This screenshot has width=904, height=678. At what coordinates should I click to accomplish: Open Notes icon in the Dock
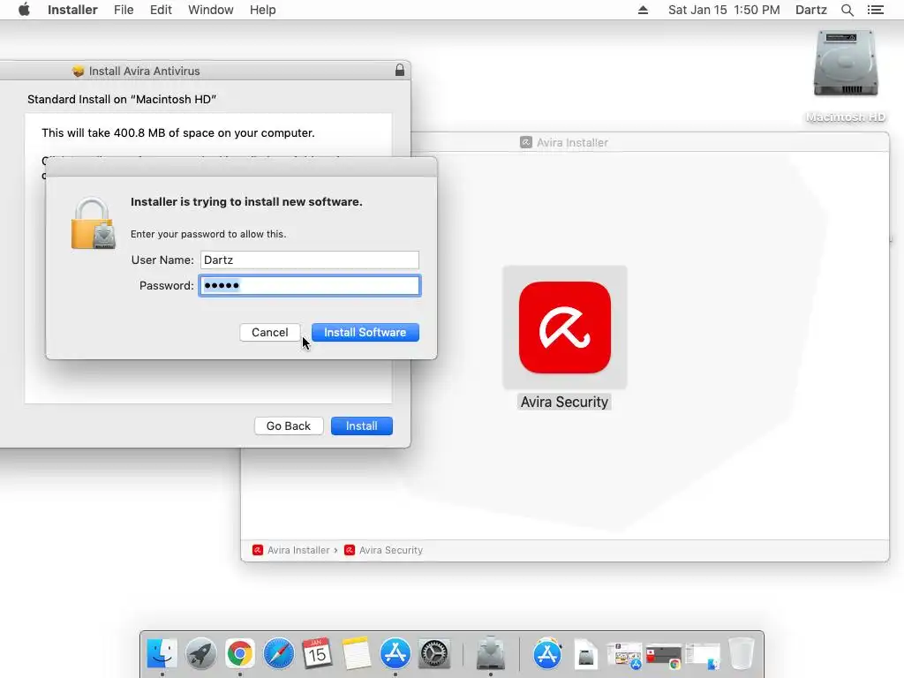[356, 653]
